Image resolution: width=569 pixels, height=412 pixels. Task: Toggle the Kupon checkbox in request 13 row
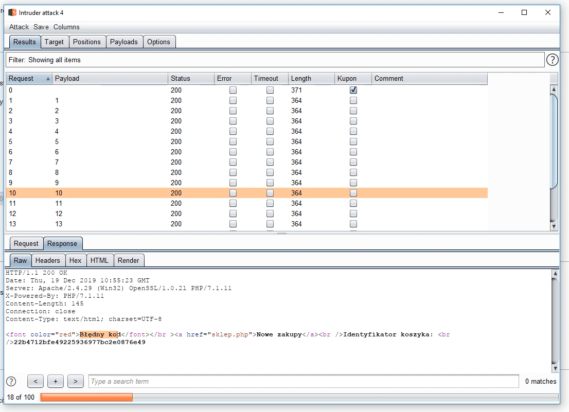click(x=353, y=224)
